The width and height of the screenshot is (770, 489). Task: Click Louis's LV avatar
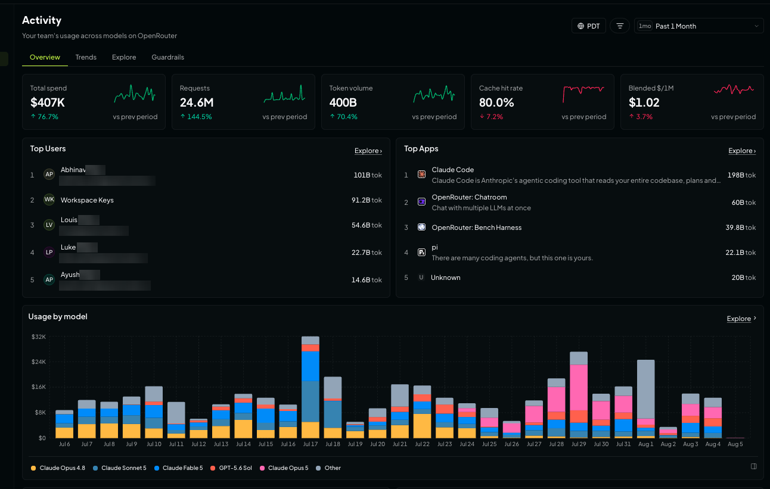point(49,225)
